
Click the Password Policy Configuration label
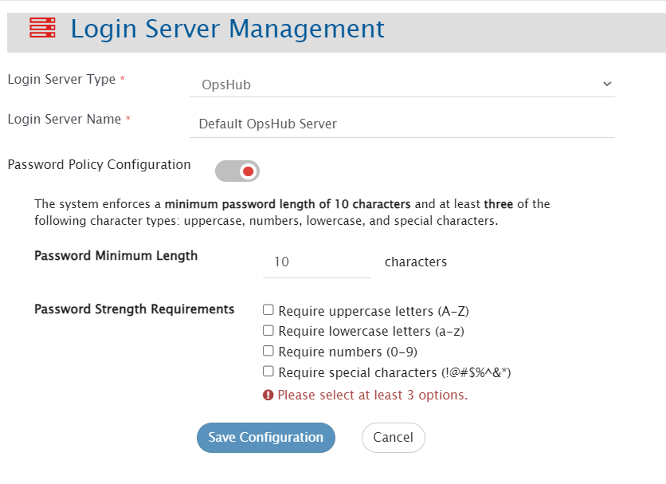[x=99, y=165]
